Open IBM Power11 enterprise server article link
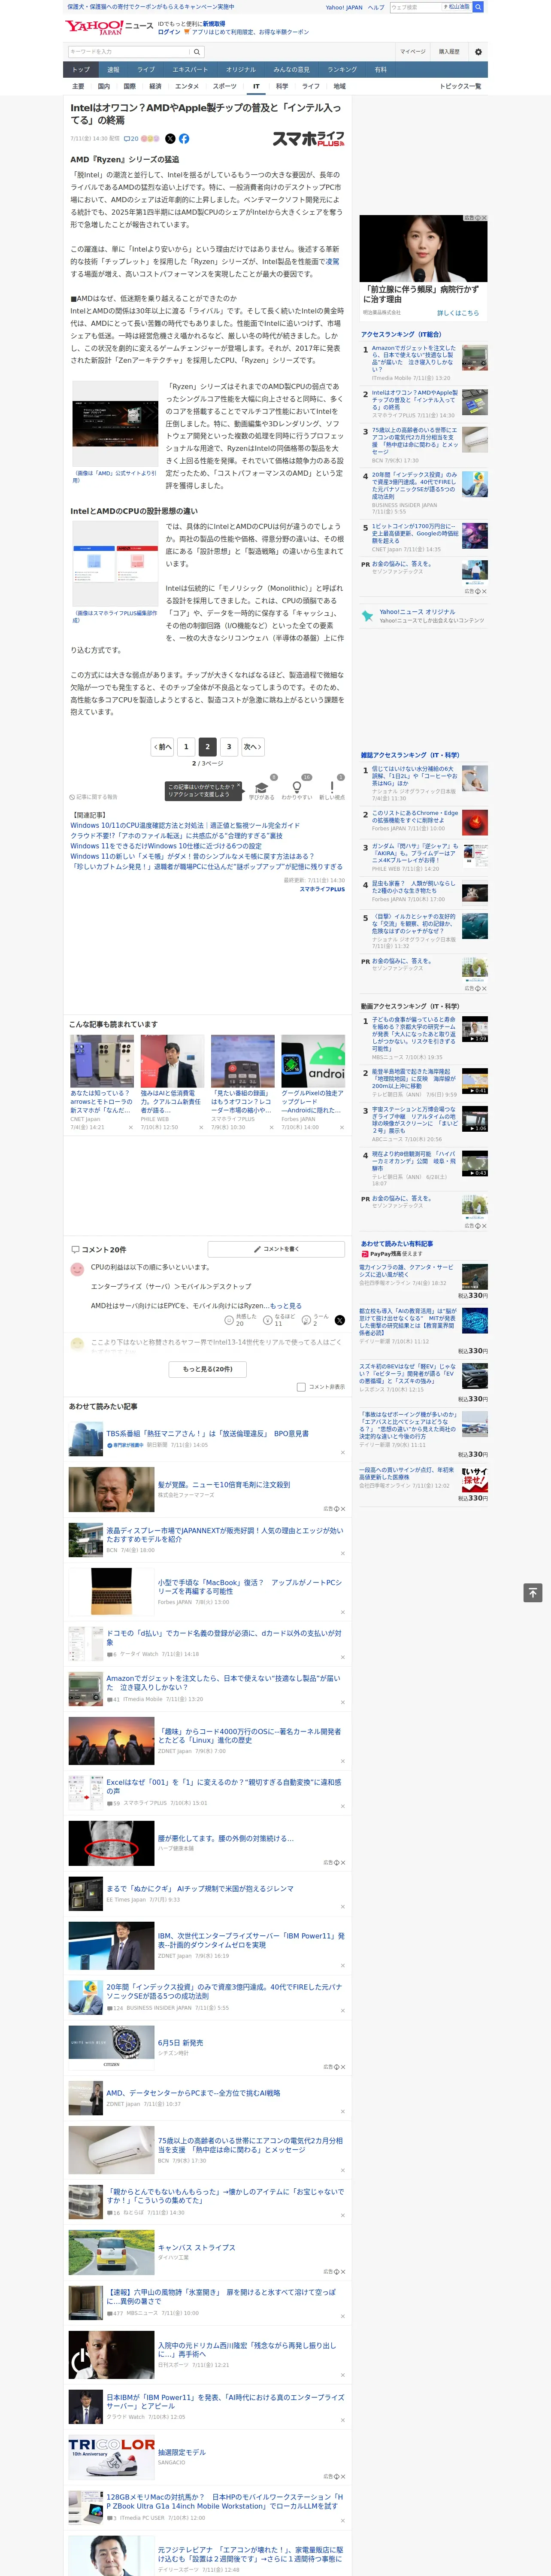 coord(251,1940)
